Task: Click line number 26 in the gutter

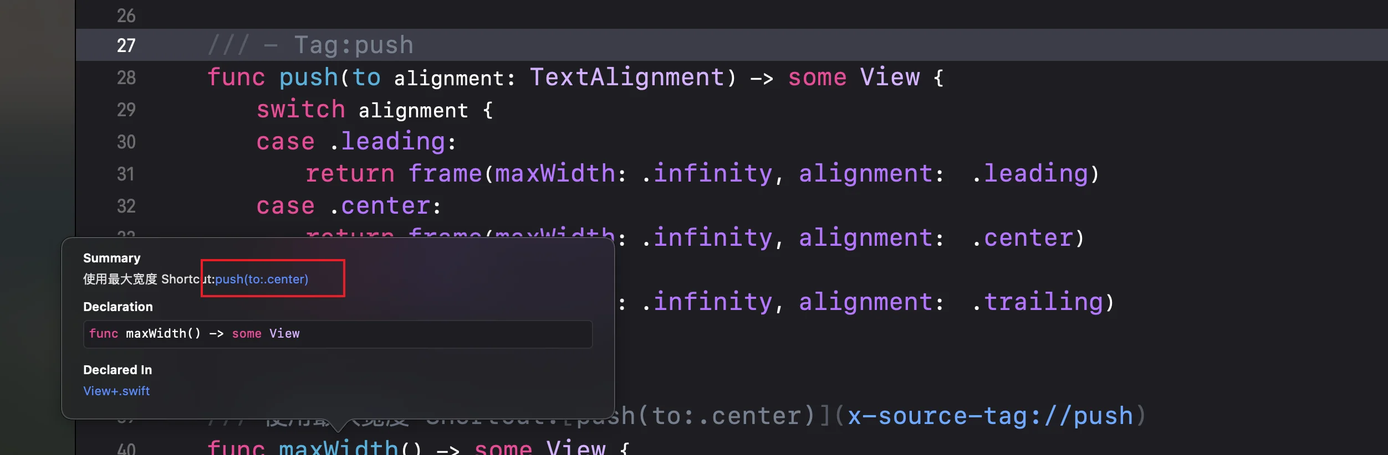Action: pyautogui.click(x=126, y=15)
